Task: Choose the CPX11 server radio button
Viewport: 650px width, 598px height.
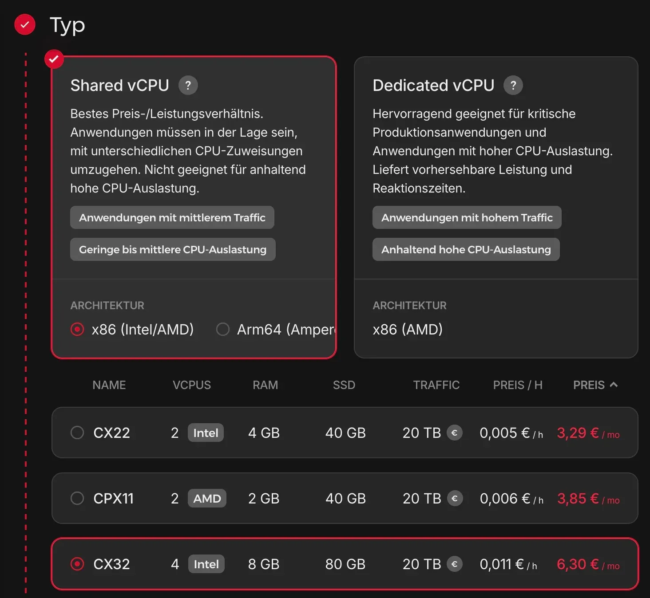Action: [x=77, y=498]
